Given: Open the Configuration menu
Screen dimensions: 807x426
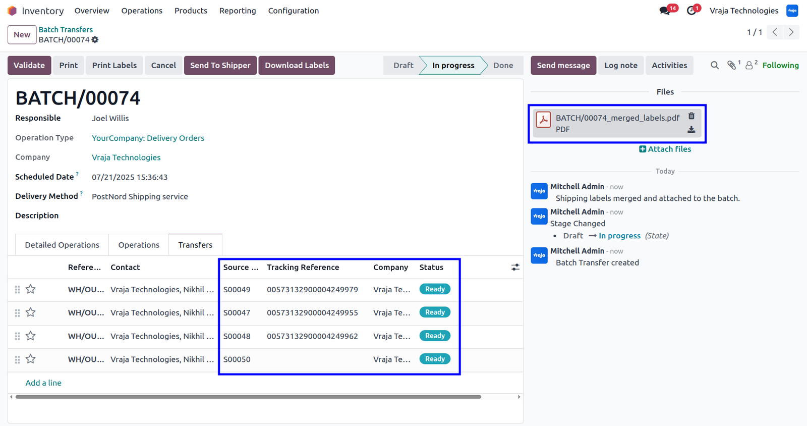Looking at the screenshot, I should (294, 11).
